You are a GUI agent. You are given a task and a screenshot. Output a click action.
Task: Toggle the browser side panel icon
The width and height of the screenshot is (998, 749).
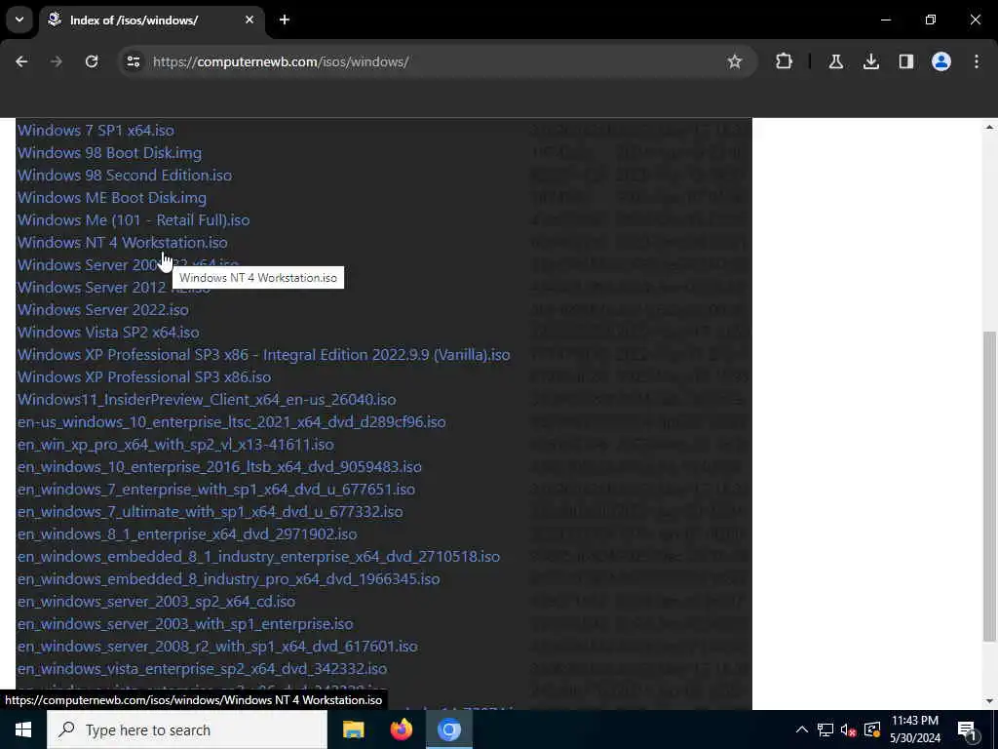(x=905, y=61)
